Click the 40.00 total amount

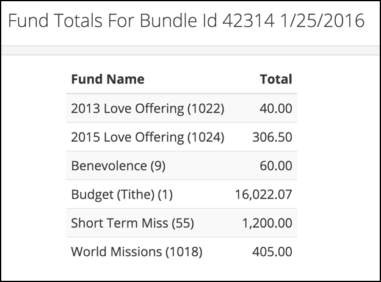pyautogui.click(x=276, y=108)
